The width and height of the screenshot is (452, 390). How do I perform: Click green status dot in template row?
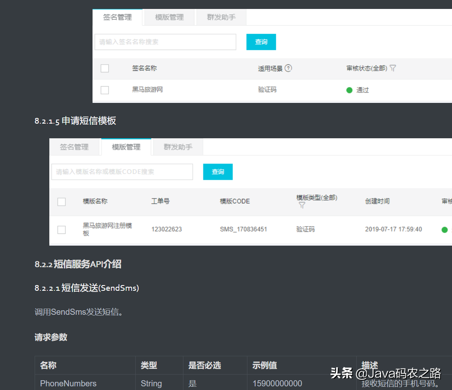(x=445, y=230)
